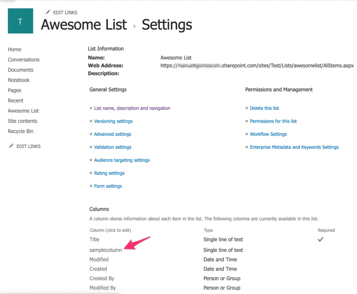The width and height of the screenshot is (357, 294).
Task: Open Audience targeting settings
Action: pos(122,160)
